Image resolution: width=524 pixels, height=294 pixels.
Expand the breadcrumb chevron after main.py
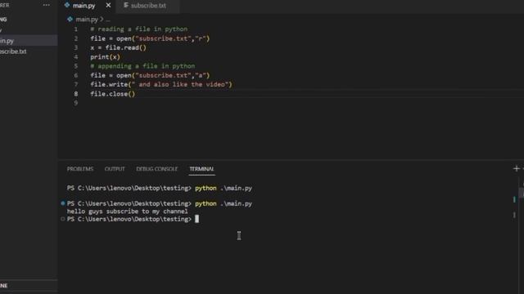pos(102,20)
